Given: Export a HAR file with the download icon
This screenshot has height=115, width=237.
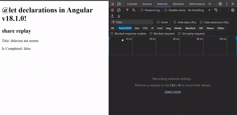Looking at the screenshot, I should (119, 16).
